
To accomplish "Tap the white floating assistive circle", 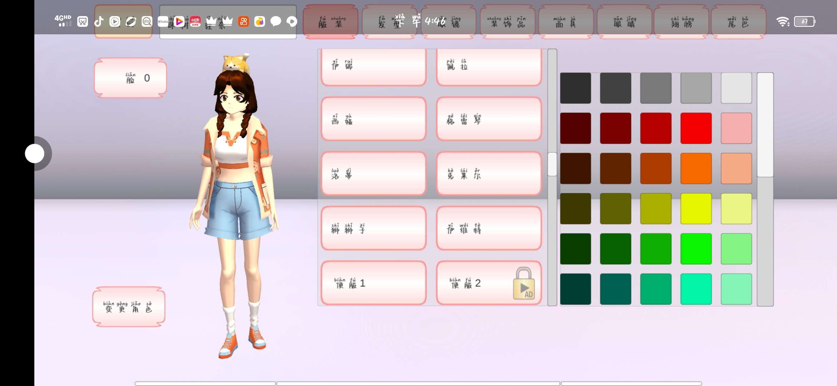I will pyautogui.click(x=35, y=154).
